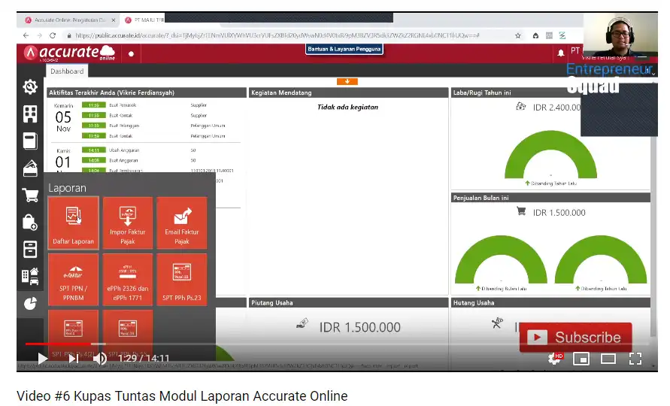Skip to next video with the Next button
The height and width of the screenshot is (406, 670).
(x=74, y=358)
